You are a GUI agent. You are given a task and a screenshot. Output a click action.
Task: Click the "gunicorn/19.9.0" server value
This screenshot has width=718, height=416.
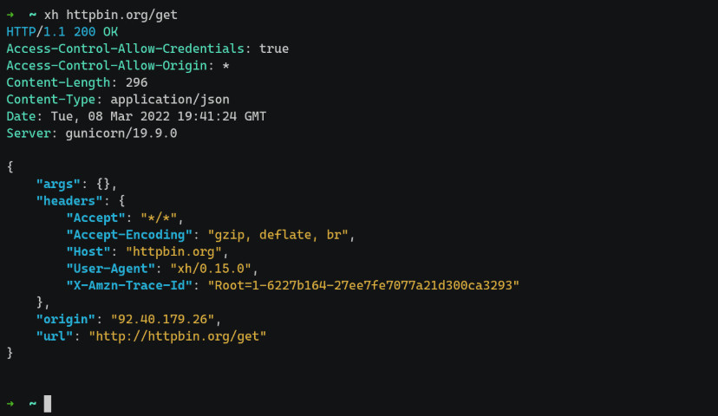(121, 133)
